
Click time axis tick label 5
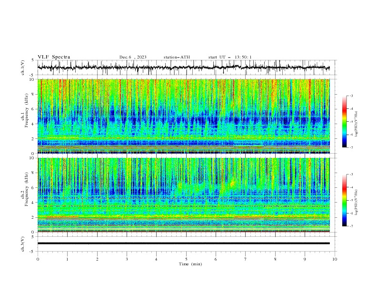(x=186, y=259)
